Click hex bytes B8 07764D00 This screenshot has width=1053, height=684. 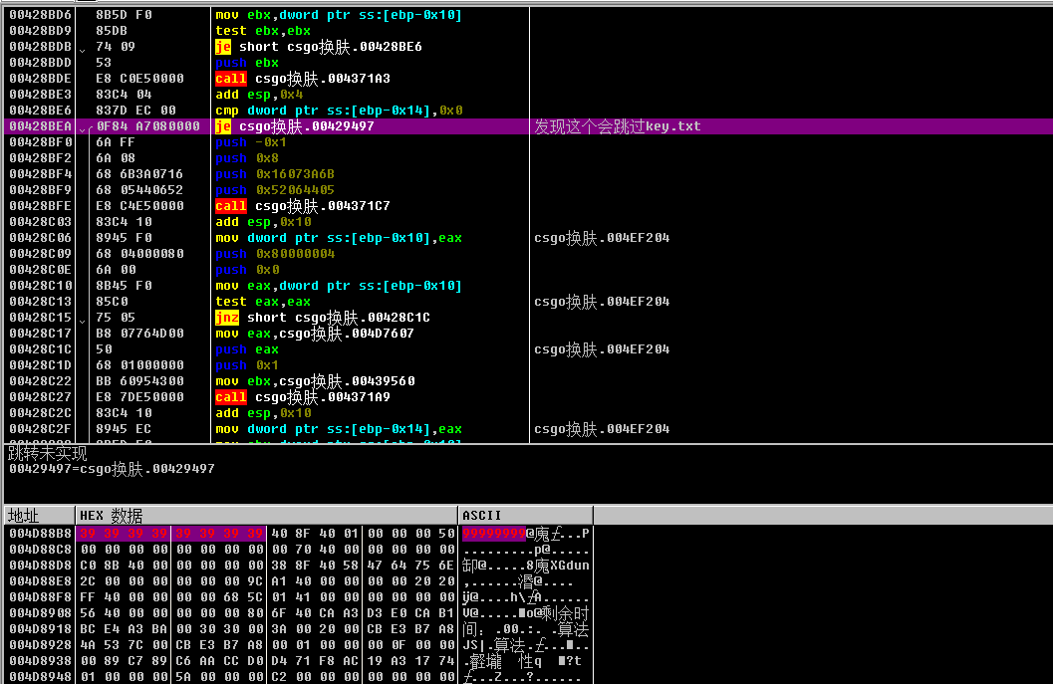click(x=139, y=334)
